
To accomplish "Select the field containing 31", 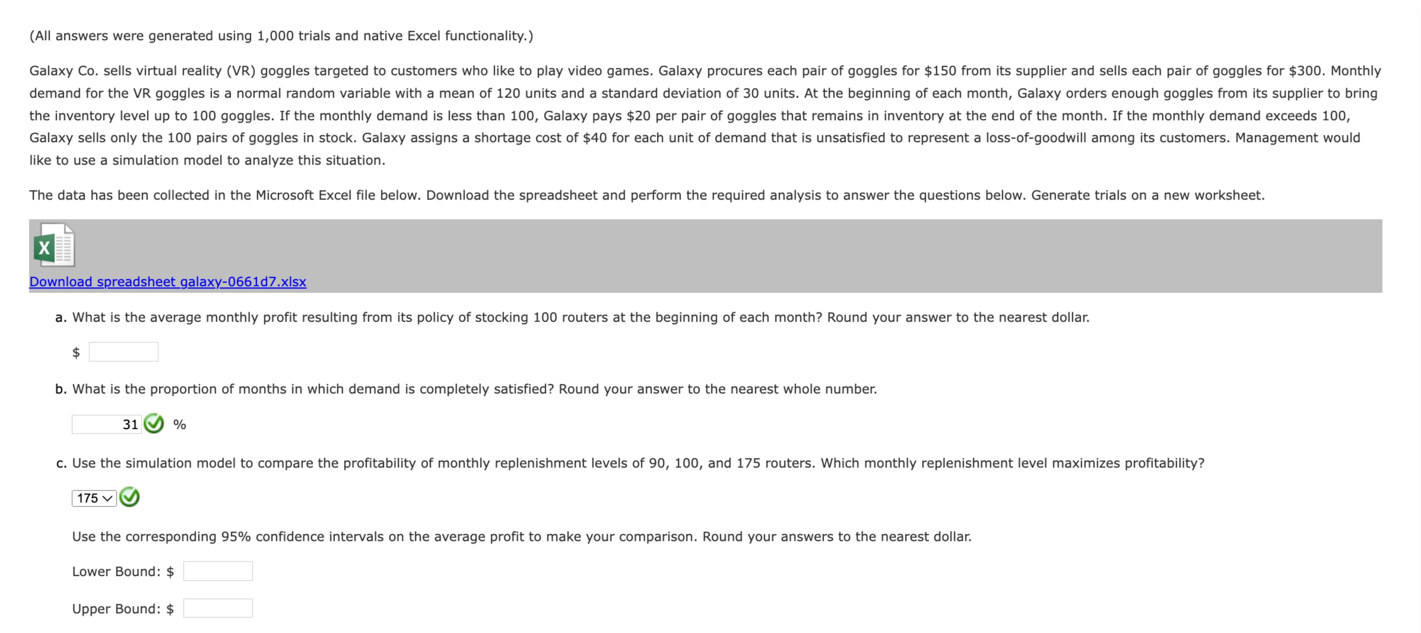I will tap(107, 424).
